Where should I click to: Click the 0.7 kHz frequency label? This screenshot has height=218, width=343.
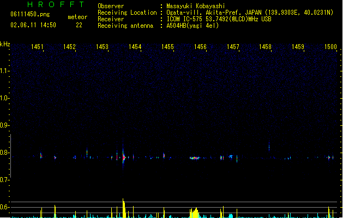pyautogui.click(x=4, y=180)
